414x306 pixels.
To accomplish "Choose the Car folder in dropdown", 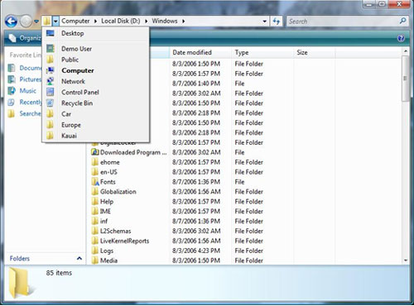I will coord(95,114).
